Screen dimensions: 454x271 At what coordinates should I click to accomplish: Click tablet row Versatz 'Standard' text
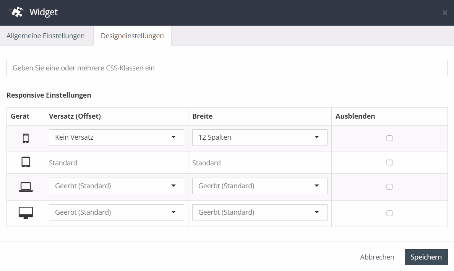point(63,163)
